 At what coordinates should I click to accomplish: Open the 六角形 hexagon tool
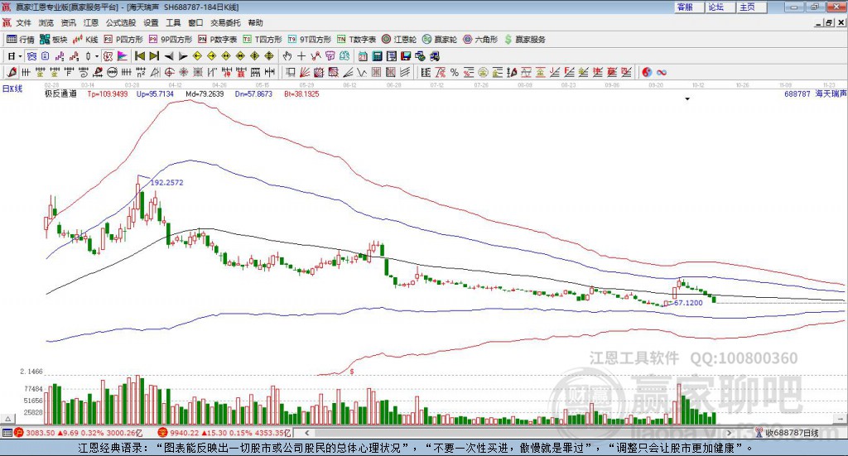tap(480, 40)
